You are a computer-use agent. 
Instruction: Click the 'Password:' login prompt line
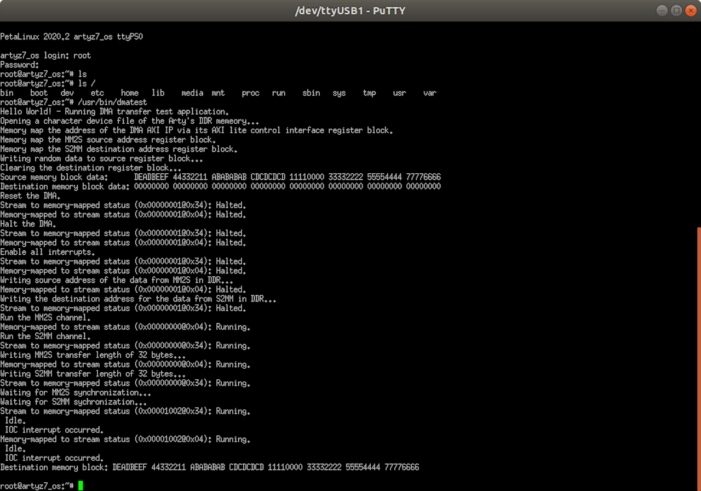pos(20,65)
